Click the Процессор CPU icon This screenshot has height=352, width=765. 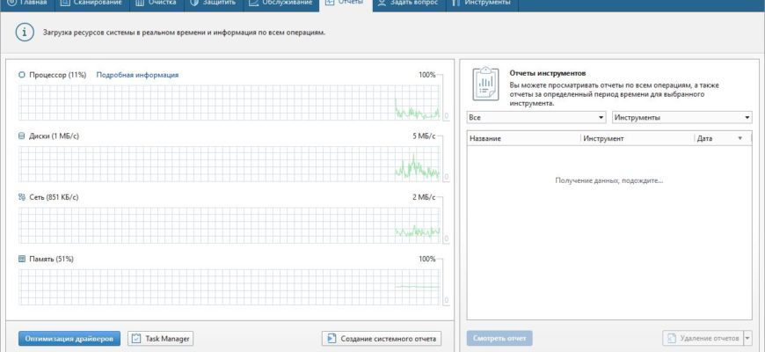(x=22, y=75)
